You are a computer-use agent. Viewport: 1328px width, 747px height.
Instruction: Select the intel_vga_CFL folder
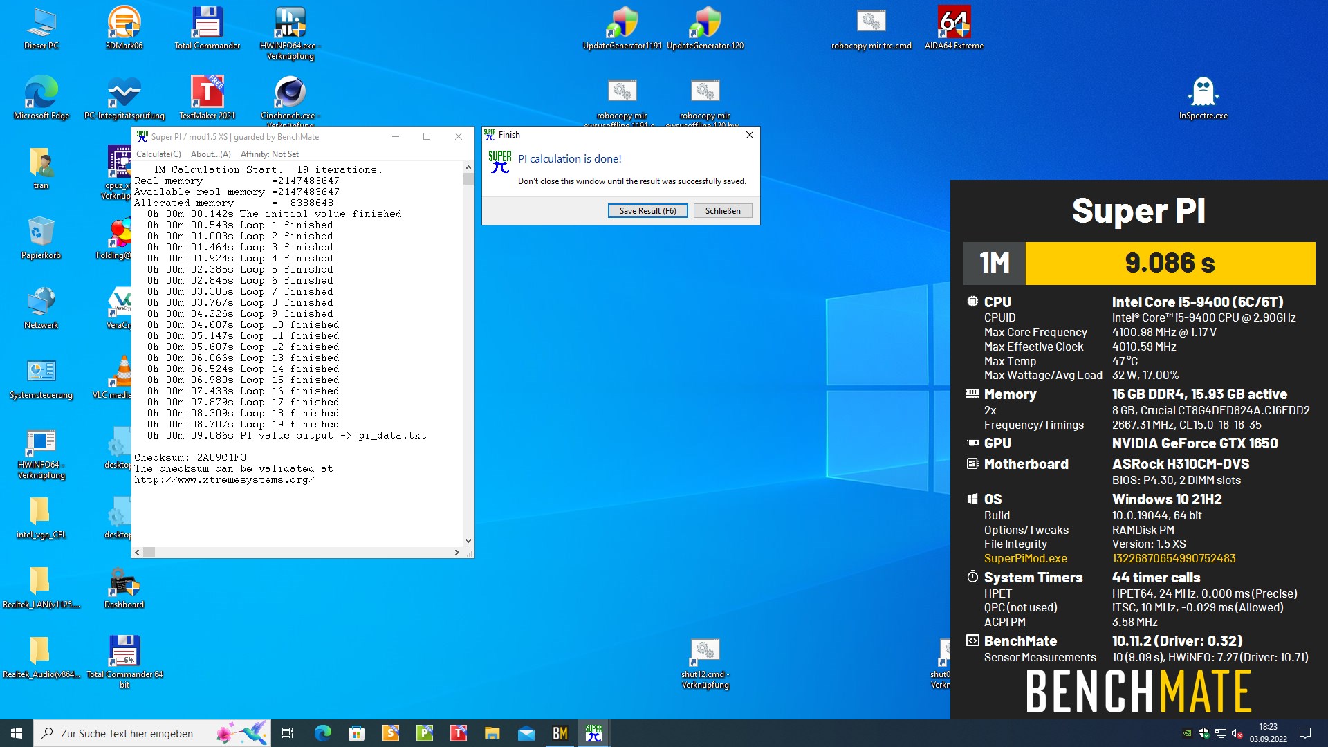click(41, 517)
